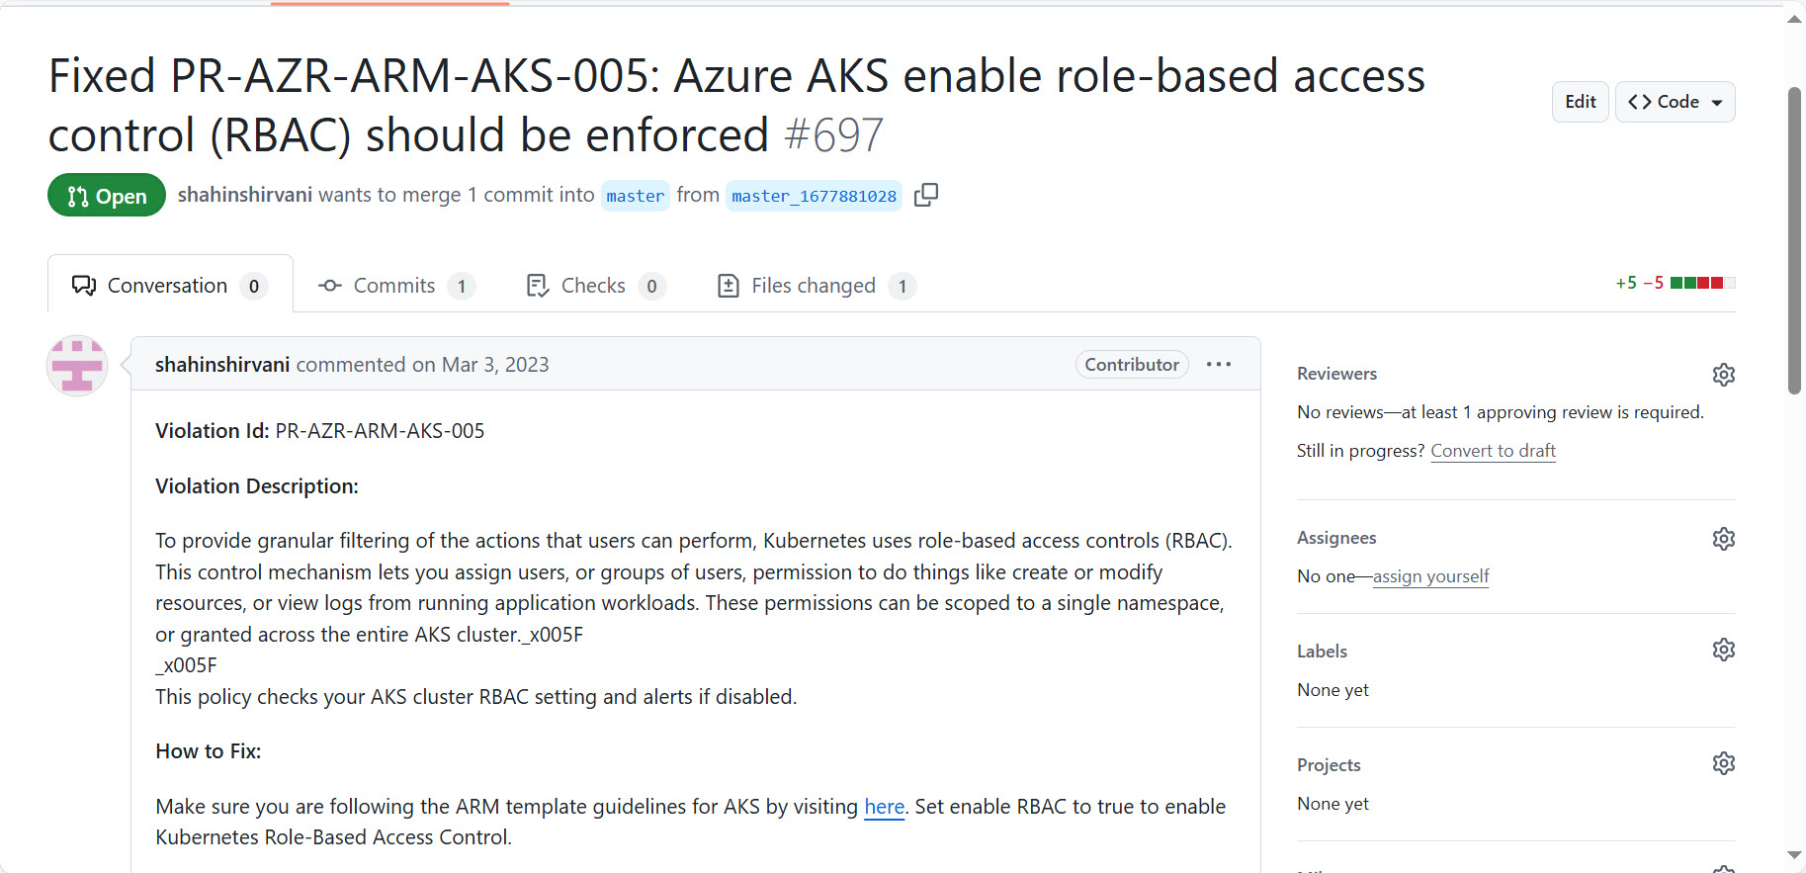Open the Labels settings gear
The height and width of the screenshot is (873, 1806).
tap(1724, 650)
